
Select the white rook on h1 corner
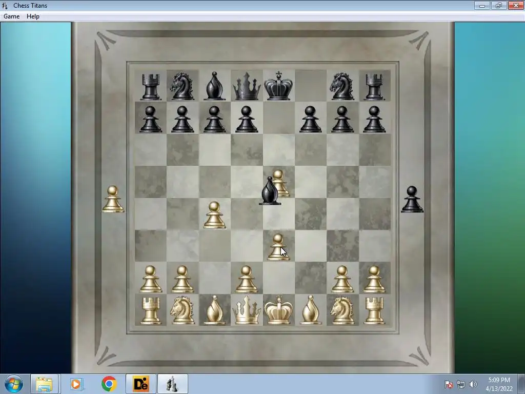tap(374, 311)
